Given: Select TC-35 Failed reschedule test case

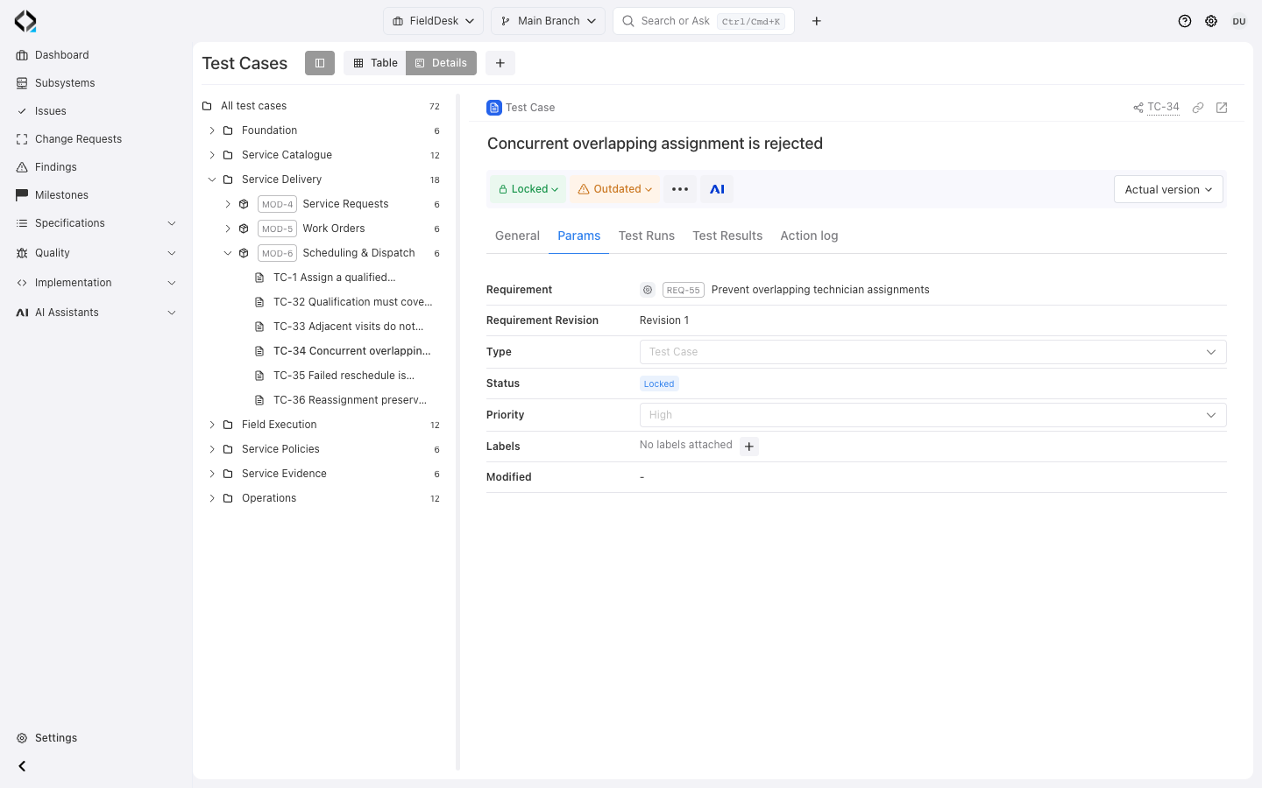Looking at the screenshot, I should [x=344, y=376].
